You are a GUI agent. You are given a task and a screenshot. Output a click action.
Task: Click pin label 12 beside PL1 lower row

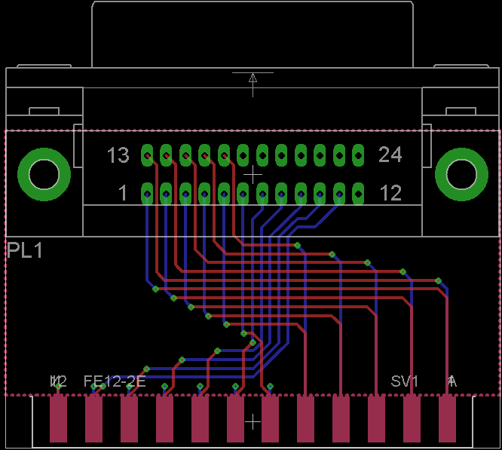pos(390,193)
